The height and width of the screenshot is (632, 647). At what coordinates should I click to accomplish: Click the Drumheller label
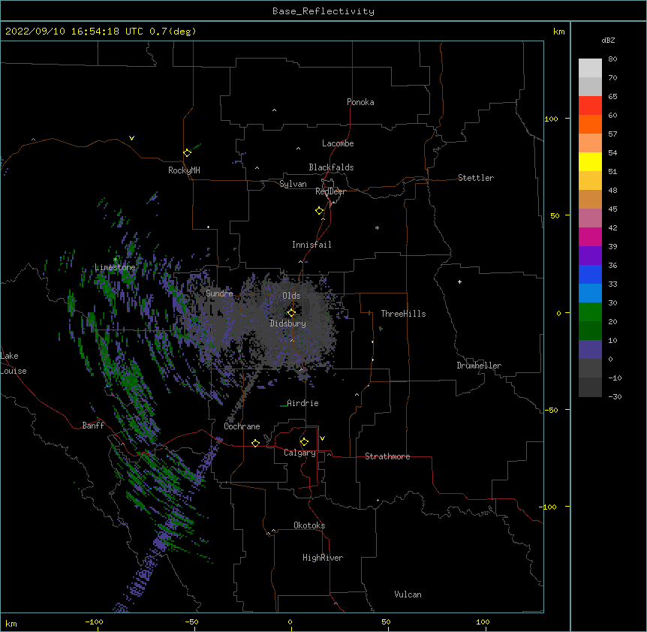coord(479,366)
